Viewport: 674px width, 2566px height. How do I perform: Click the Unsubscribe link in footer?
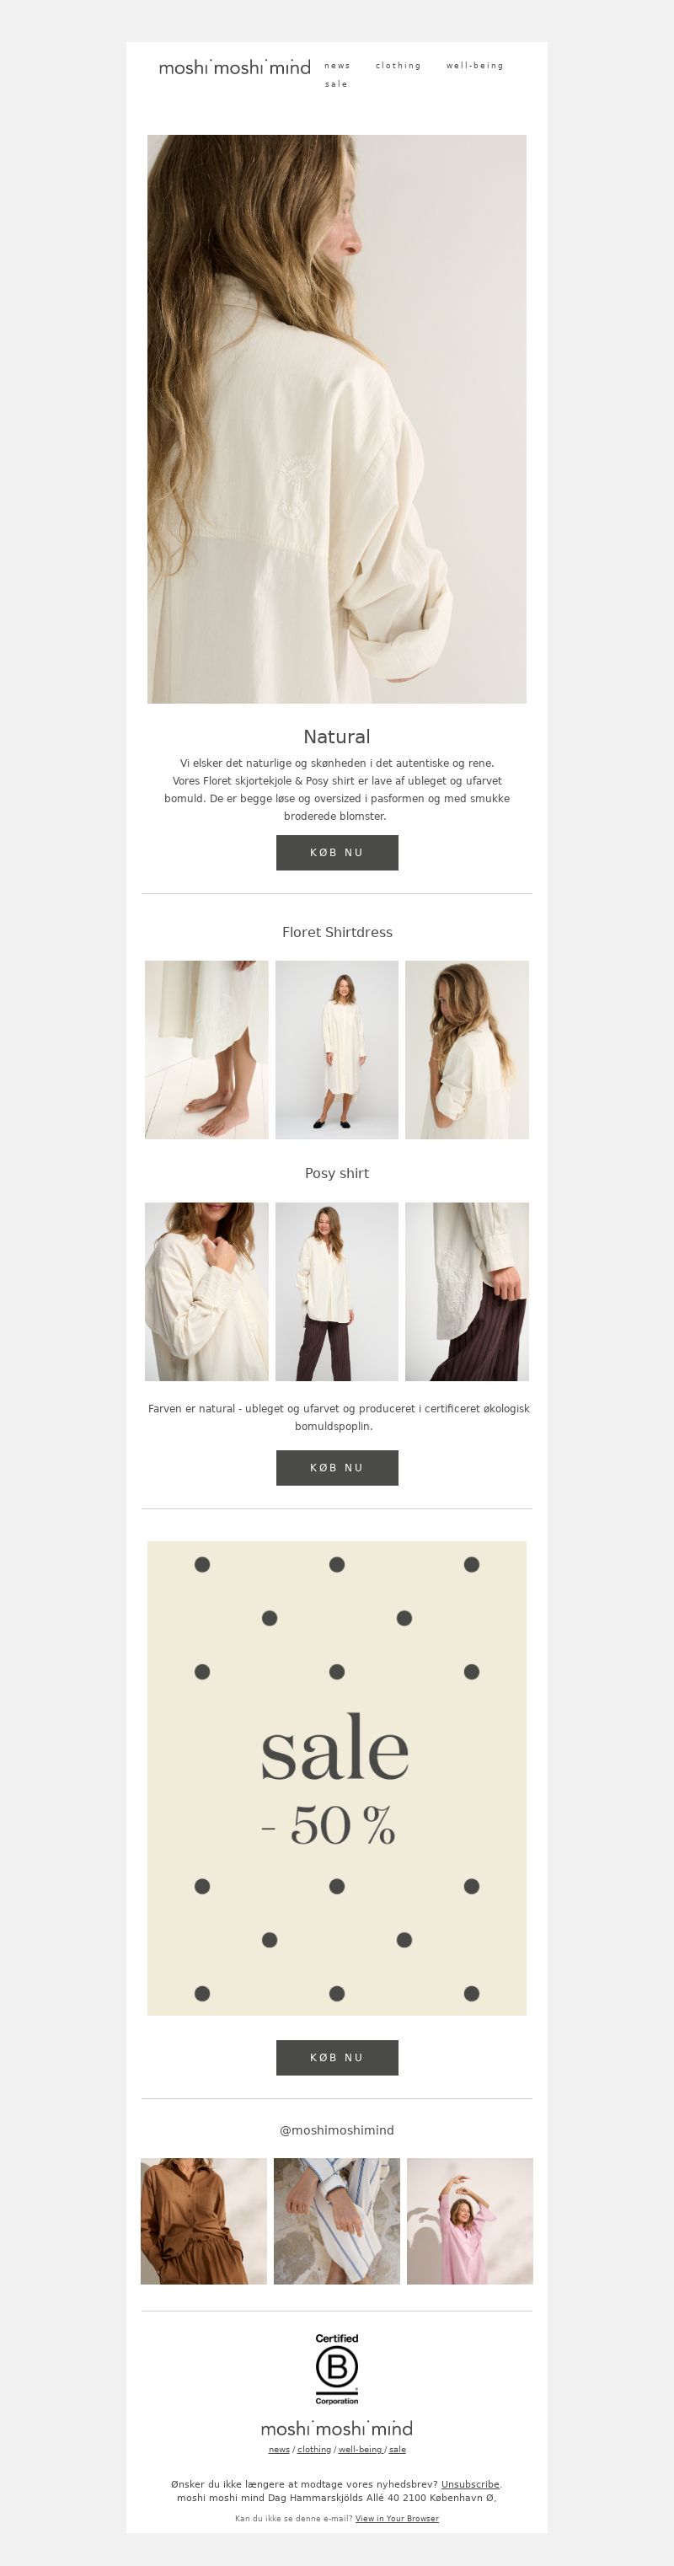click(470, 2484)
